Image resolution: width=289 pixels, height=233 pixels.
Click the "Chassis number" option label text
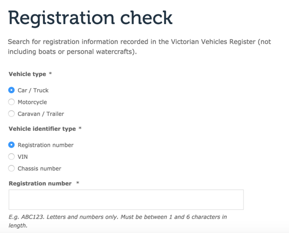[39, 168]
